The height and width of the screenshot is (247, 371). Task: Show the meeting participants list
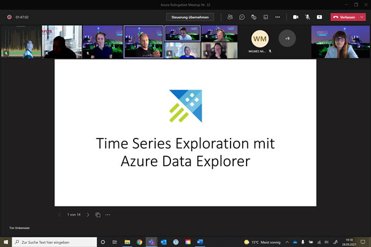pyautogui.click(x=230, y=17)
